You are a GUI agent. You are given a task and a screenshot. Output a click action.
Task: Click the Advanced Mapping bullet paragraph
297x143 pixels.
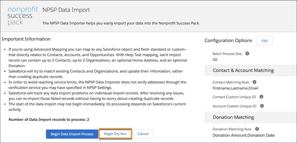[98, 57]
